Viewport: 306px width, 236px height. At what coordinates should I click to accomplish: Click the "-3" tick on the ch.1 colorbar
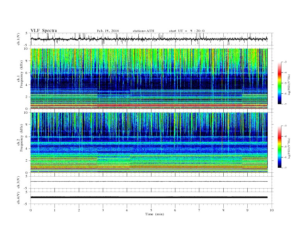point(285,62)
